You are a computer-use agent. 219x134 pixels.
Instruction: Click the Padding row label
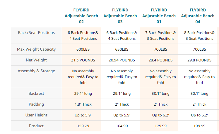36,104
